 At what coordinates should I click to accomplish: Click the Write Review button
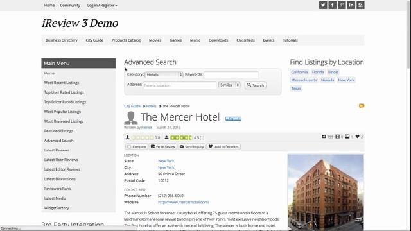tap(162, 147)
